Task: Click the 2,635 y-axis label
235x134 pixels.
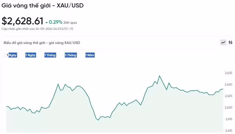Action: pos(228,73)
